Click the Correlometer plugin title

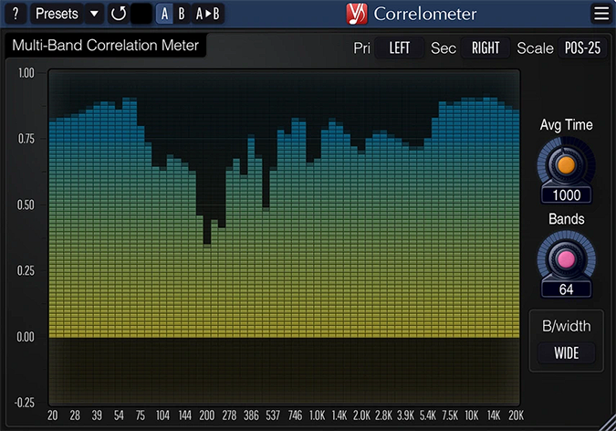coord(425,14)
